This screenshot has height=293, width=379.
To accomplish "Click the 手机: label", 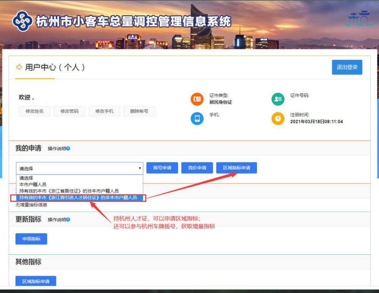I will 215,115.
